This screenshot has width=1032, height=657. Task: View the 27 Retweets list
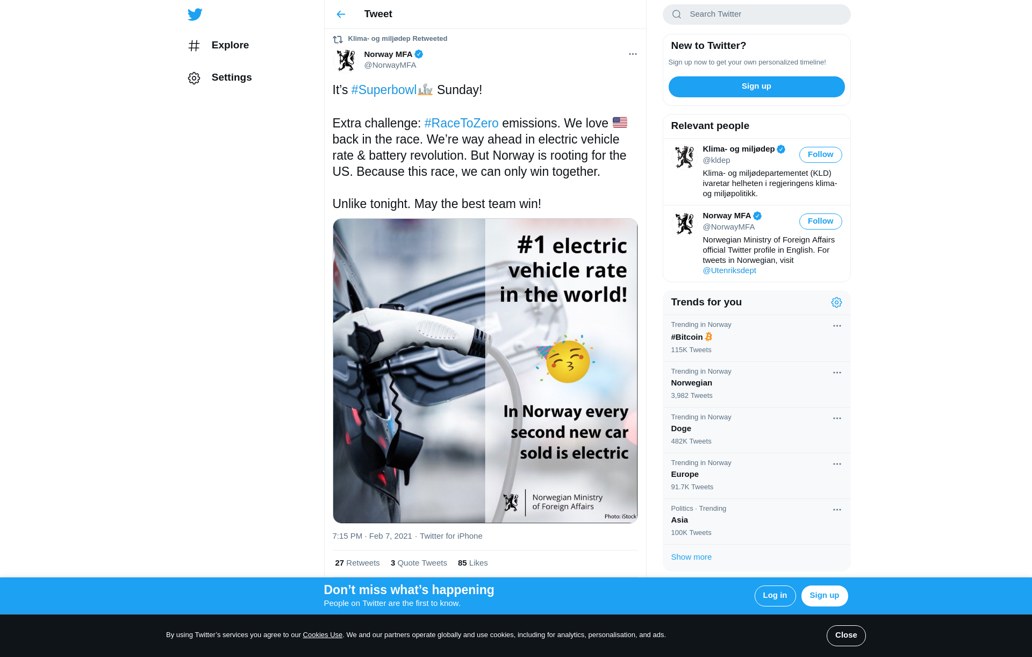pyautogui.click(x=357, y=563)
